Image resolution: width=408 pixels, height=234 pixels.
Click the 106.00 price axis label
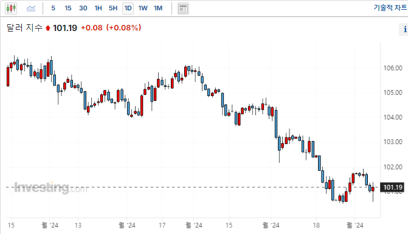[393, 68]
